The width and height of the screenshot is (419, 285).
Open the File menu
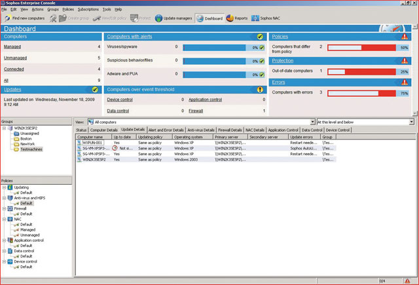4,9
